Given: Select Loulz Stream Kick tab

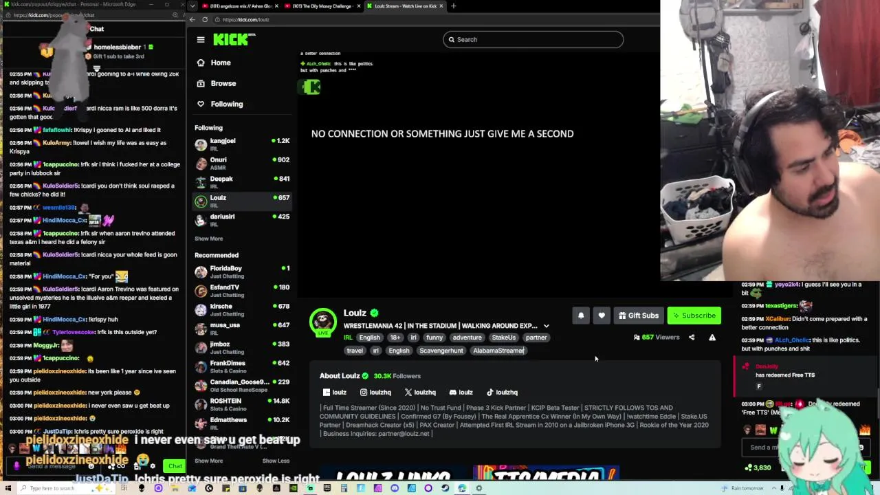Looking at the screenshot, I should (x=404, y=6).
